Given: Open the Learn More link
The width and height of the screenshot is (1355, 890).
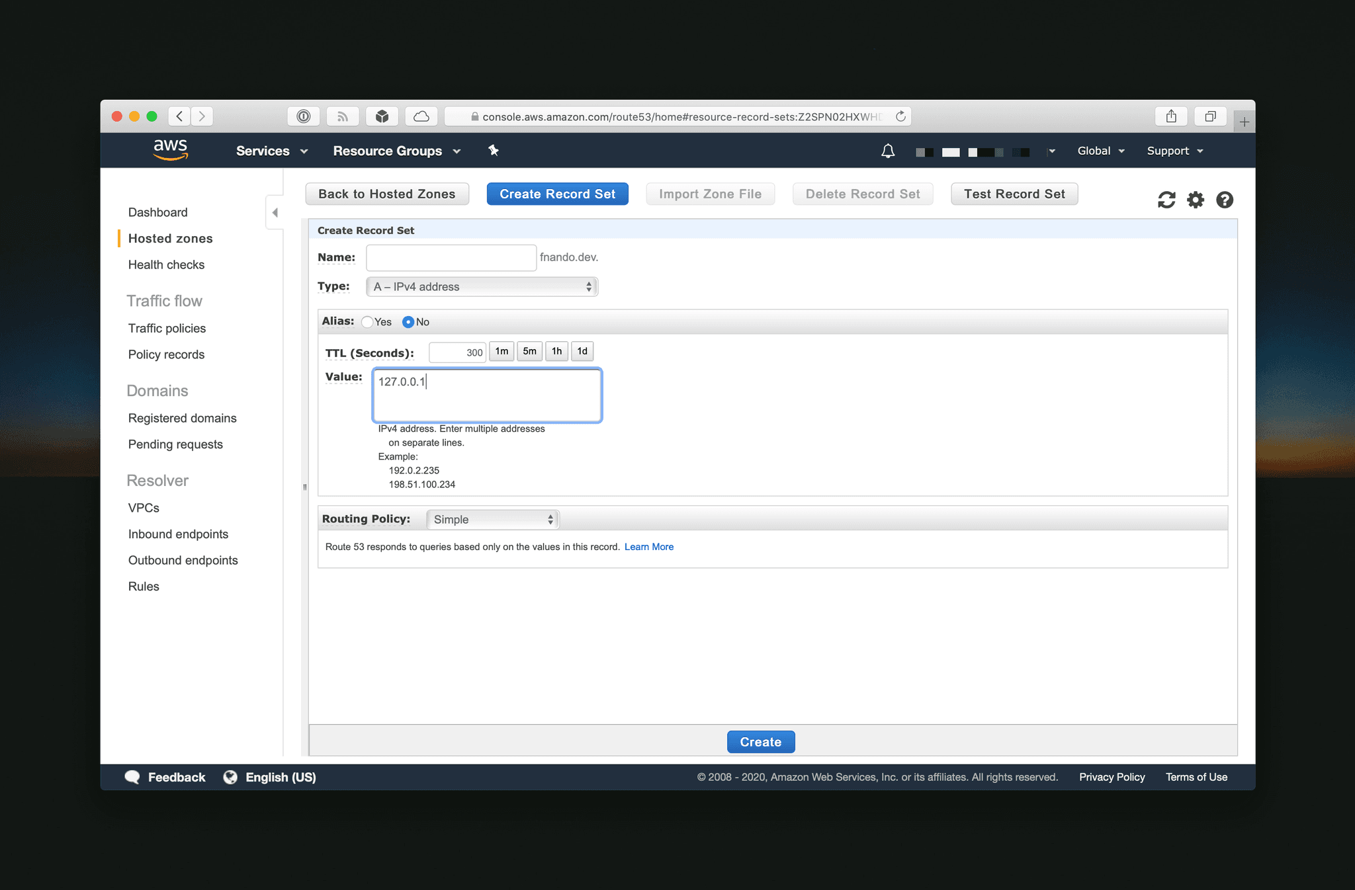Looking at the screenshot, I should pos(649,547).
